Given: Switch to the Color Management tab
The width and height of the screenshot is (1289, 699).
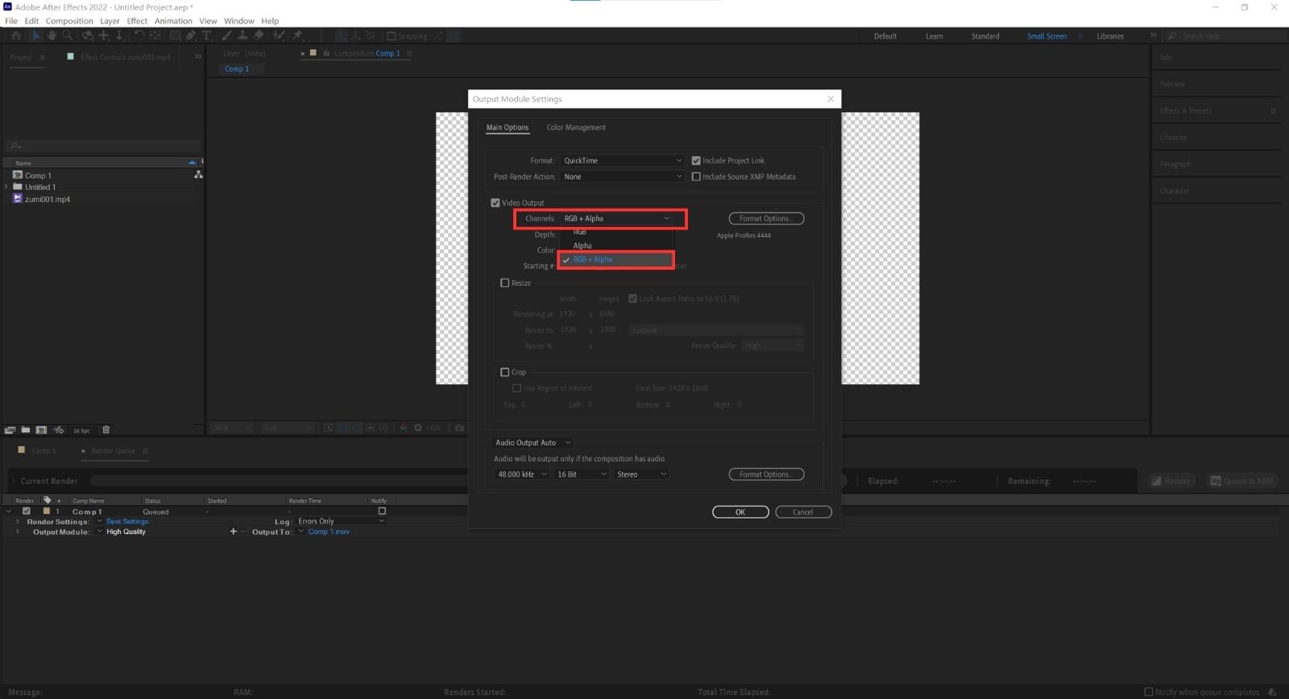Looking at the screenshot, I should pyautogui.click(x=575, y=127).
